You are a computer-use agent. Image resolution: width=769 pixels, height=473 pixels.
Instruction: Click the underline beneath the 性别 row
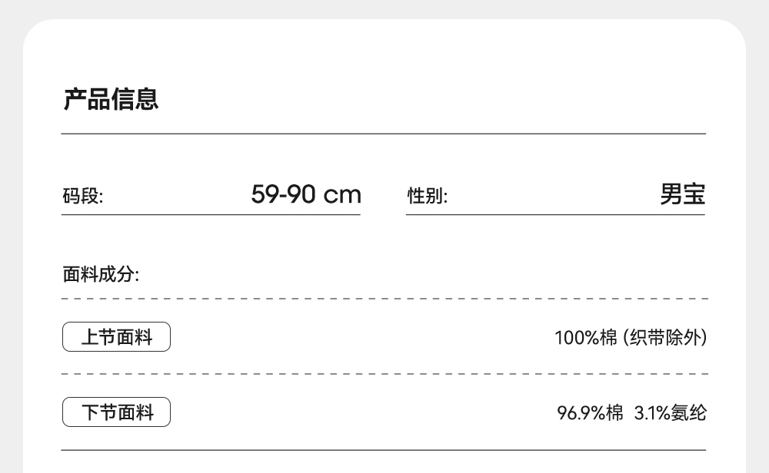[x=555, y=215]
